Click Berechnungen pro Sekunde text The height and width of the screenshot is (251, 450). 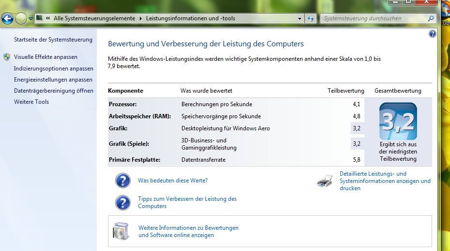(217, 104)
